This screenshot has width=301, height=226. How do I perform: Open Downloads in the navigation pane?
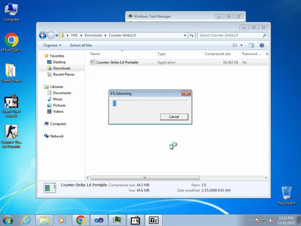[x=62, y=68]
